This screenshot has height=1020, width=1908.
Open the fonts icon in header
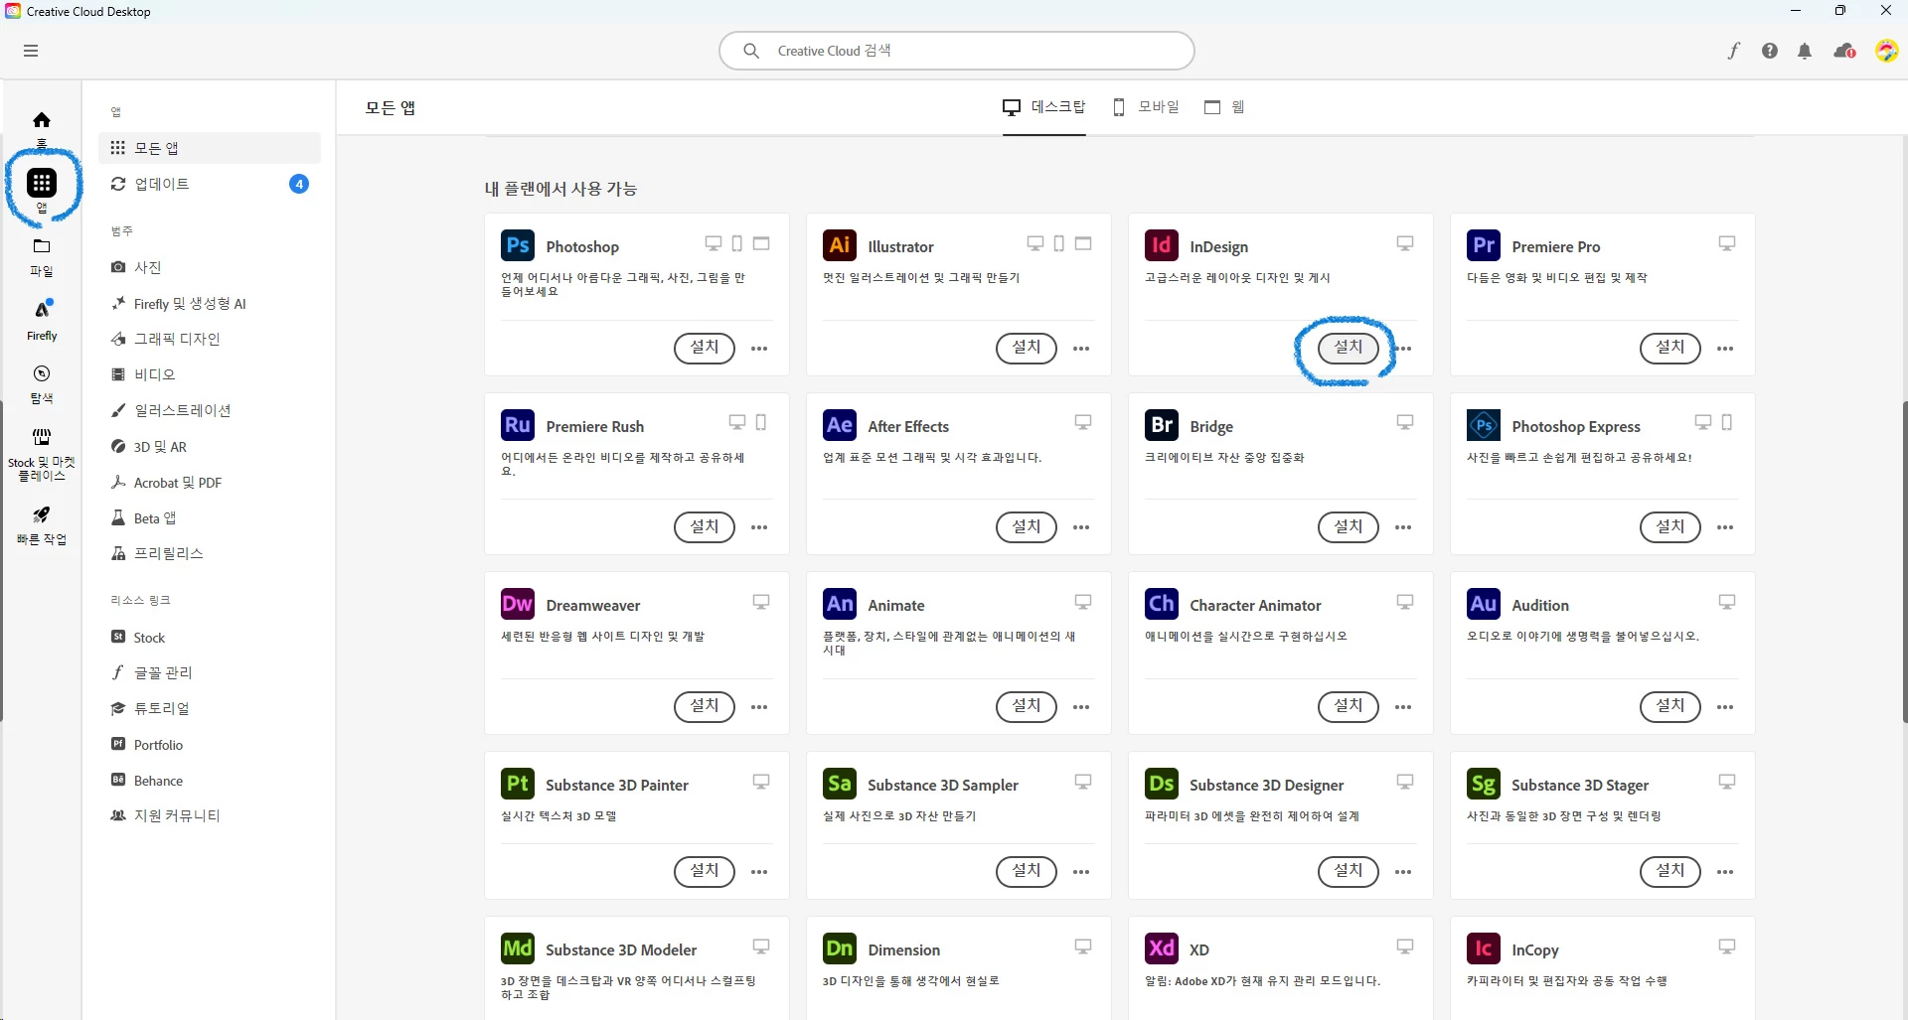[x=1734, y=51]
